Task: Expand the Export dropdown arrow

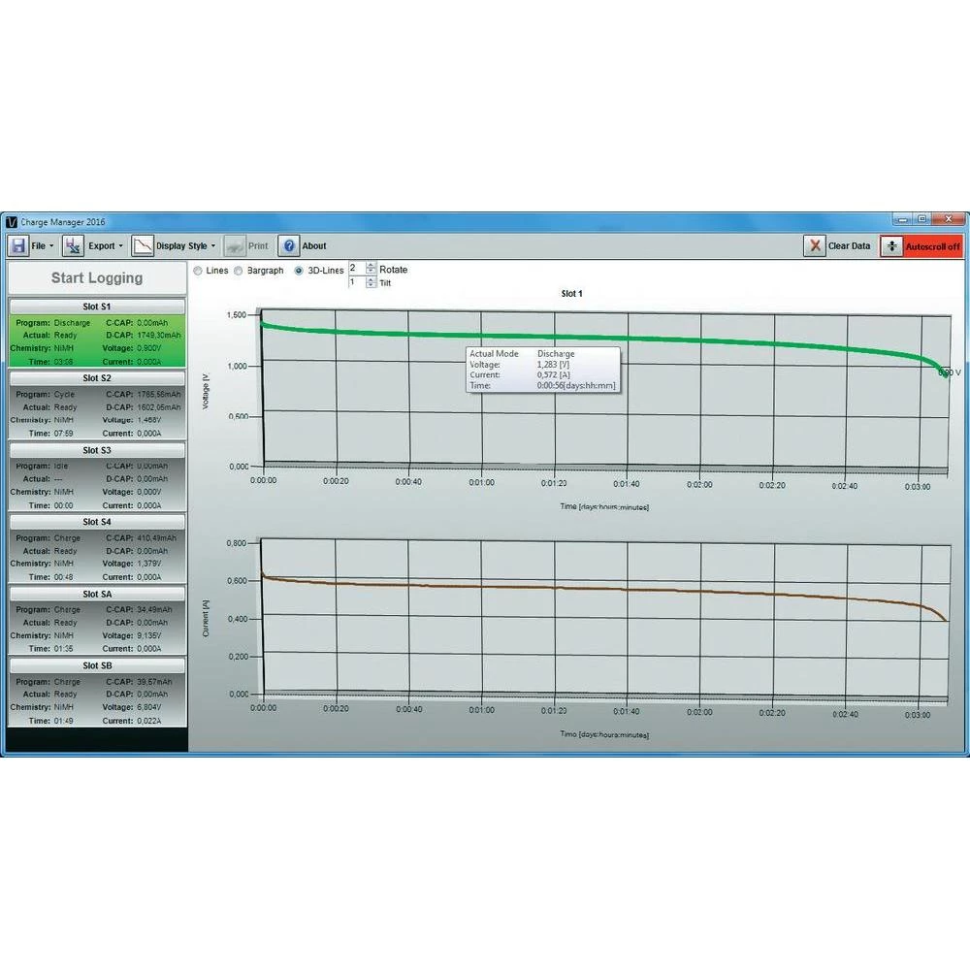Action: click(121, 246)
